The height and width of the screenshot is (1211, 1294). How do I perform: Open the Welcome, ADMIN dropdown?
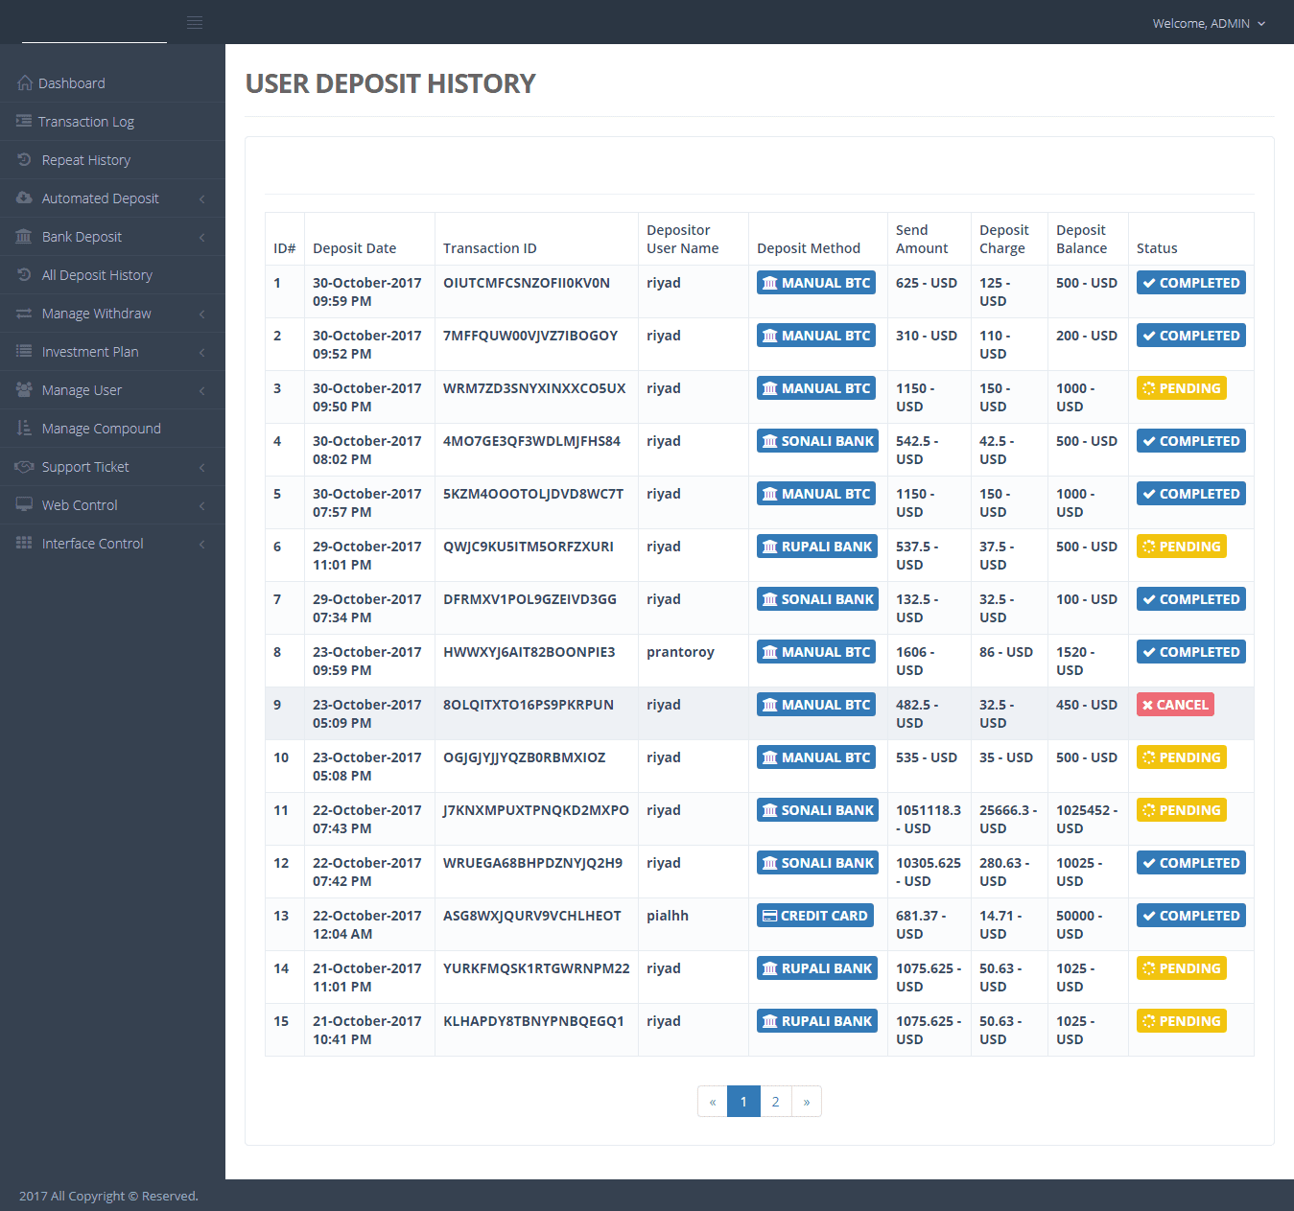pyautogui.click(x=1209, y=23)
